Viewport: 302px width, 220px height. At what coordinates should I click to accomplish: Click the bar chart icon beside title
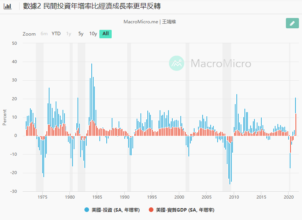(8, 6)
